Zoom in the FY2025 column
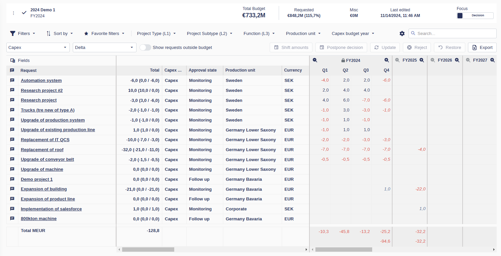 (422, 60)
